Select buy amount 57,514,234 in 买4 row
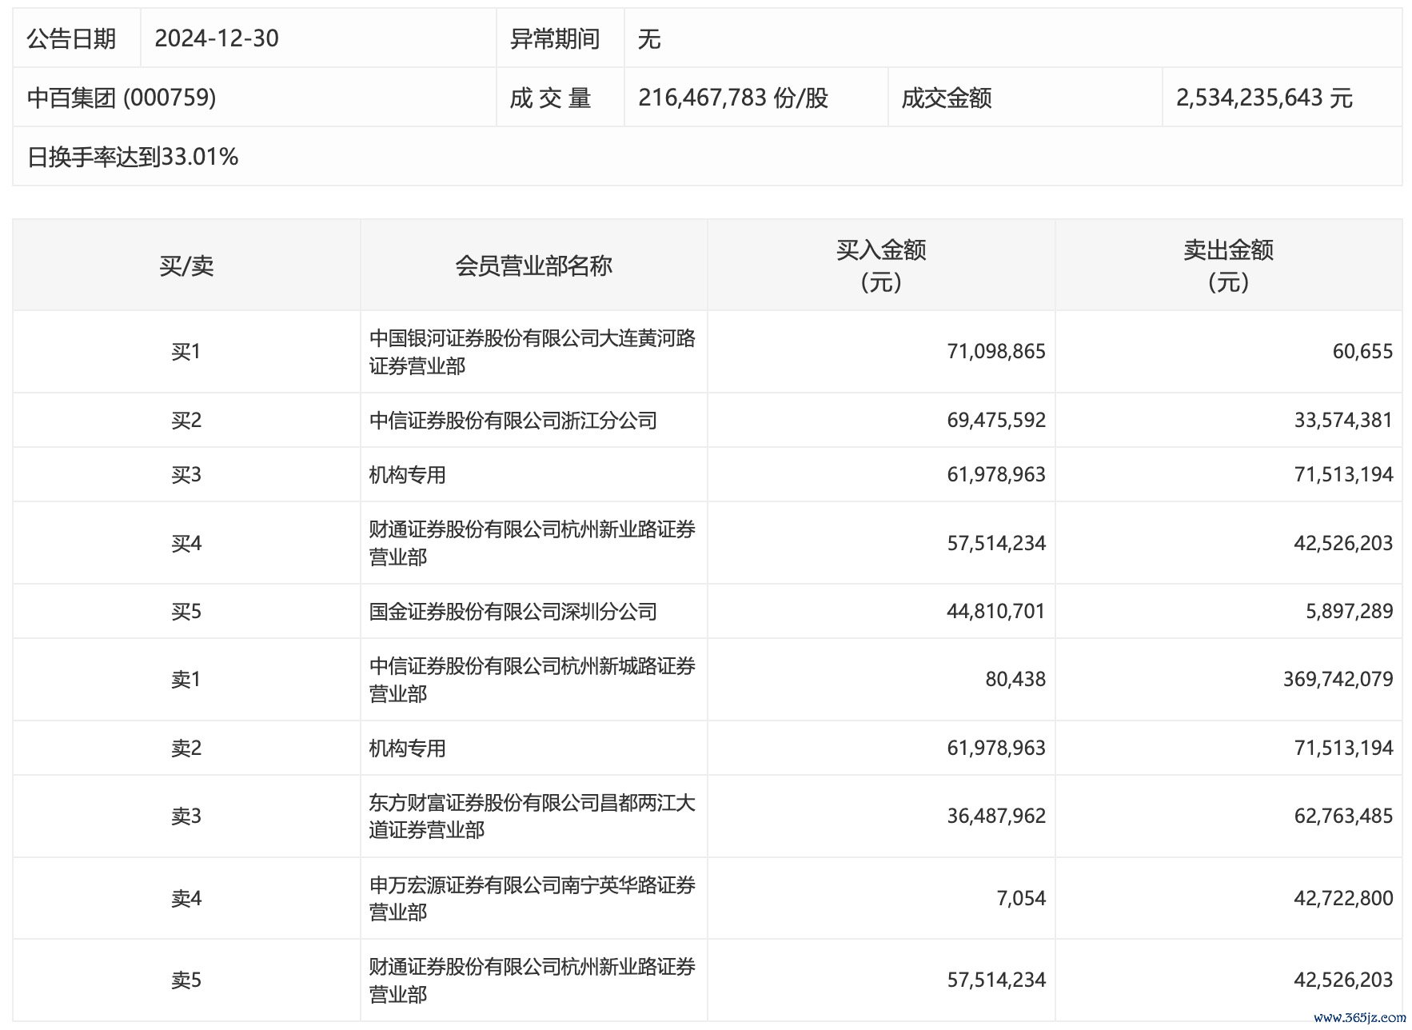Viewport: 1412px width, 1030px height. [996, 543]
